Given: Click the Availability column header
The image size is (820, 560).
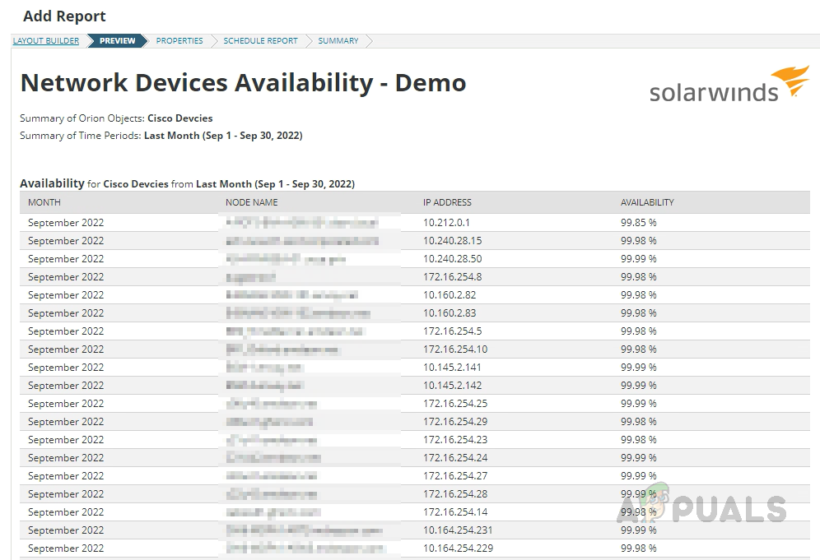Looking at the screenshot, I should pyautogui.click(x=647, y=202).
